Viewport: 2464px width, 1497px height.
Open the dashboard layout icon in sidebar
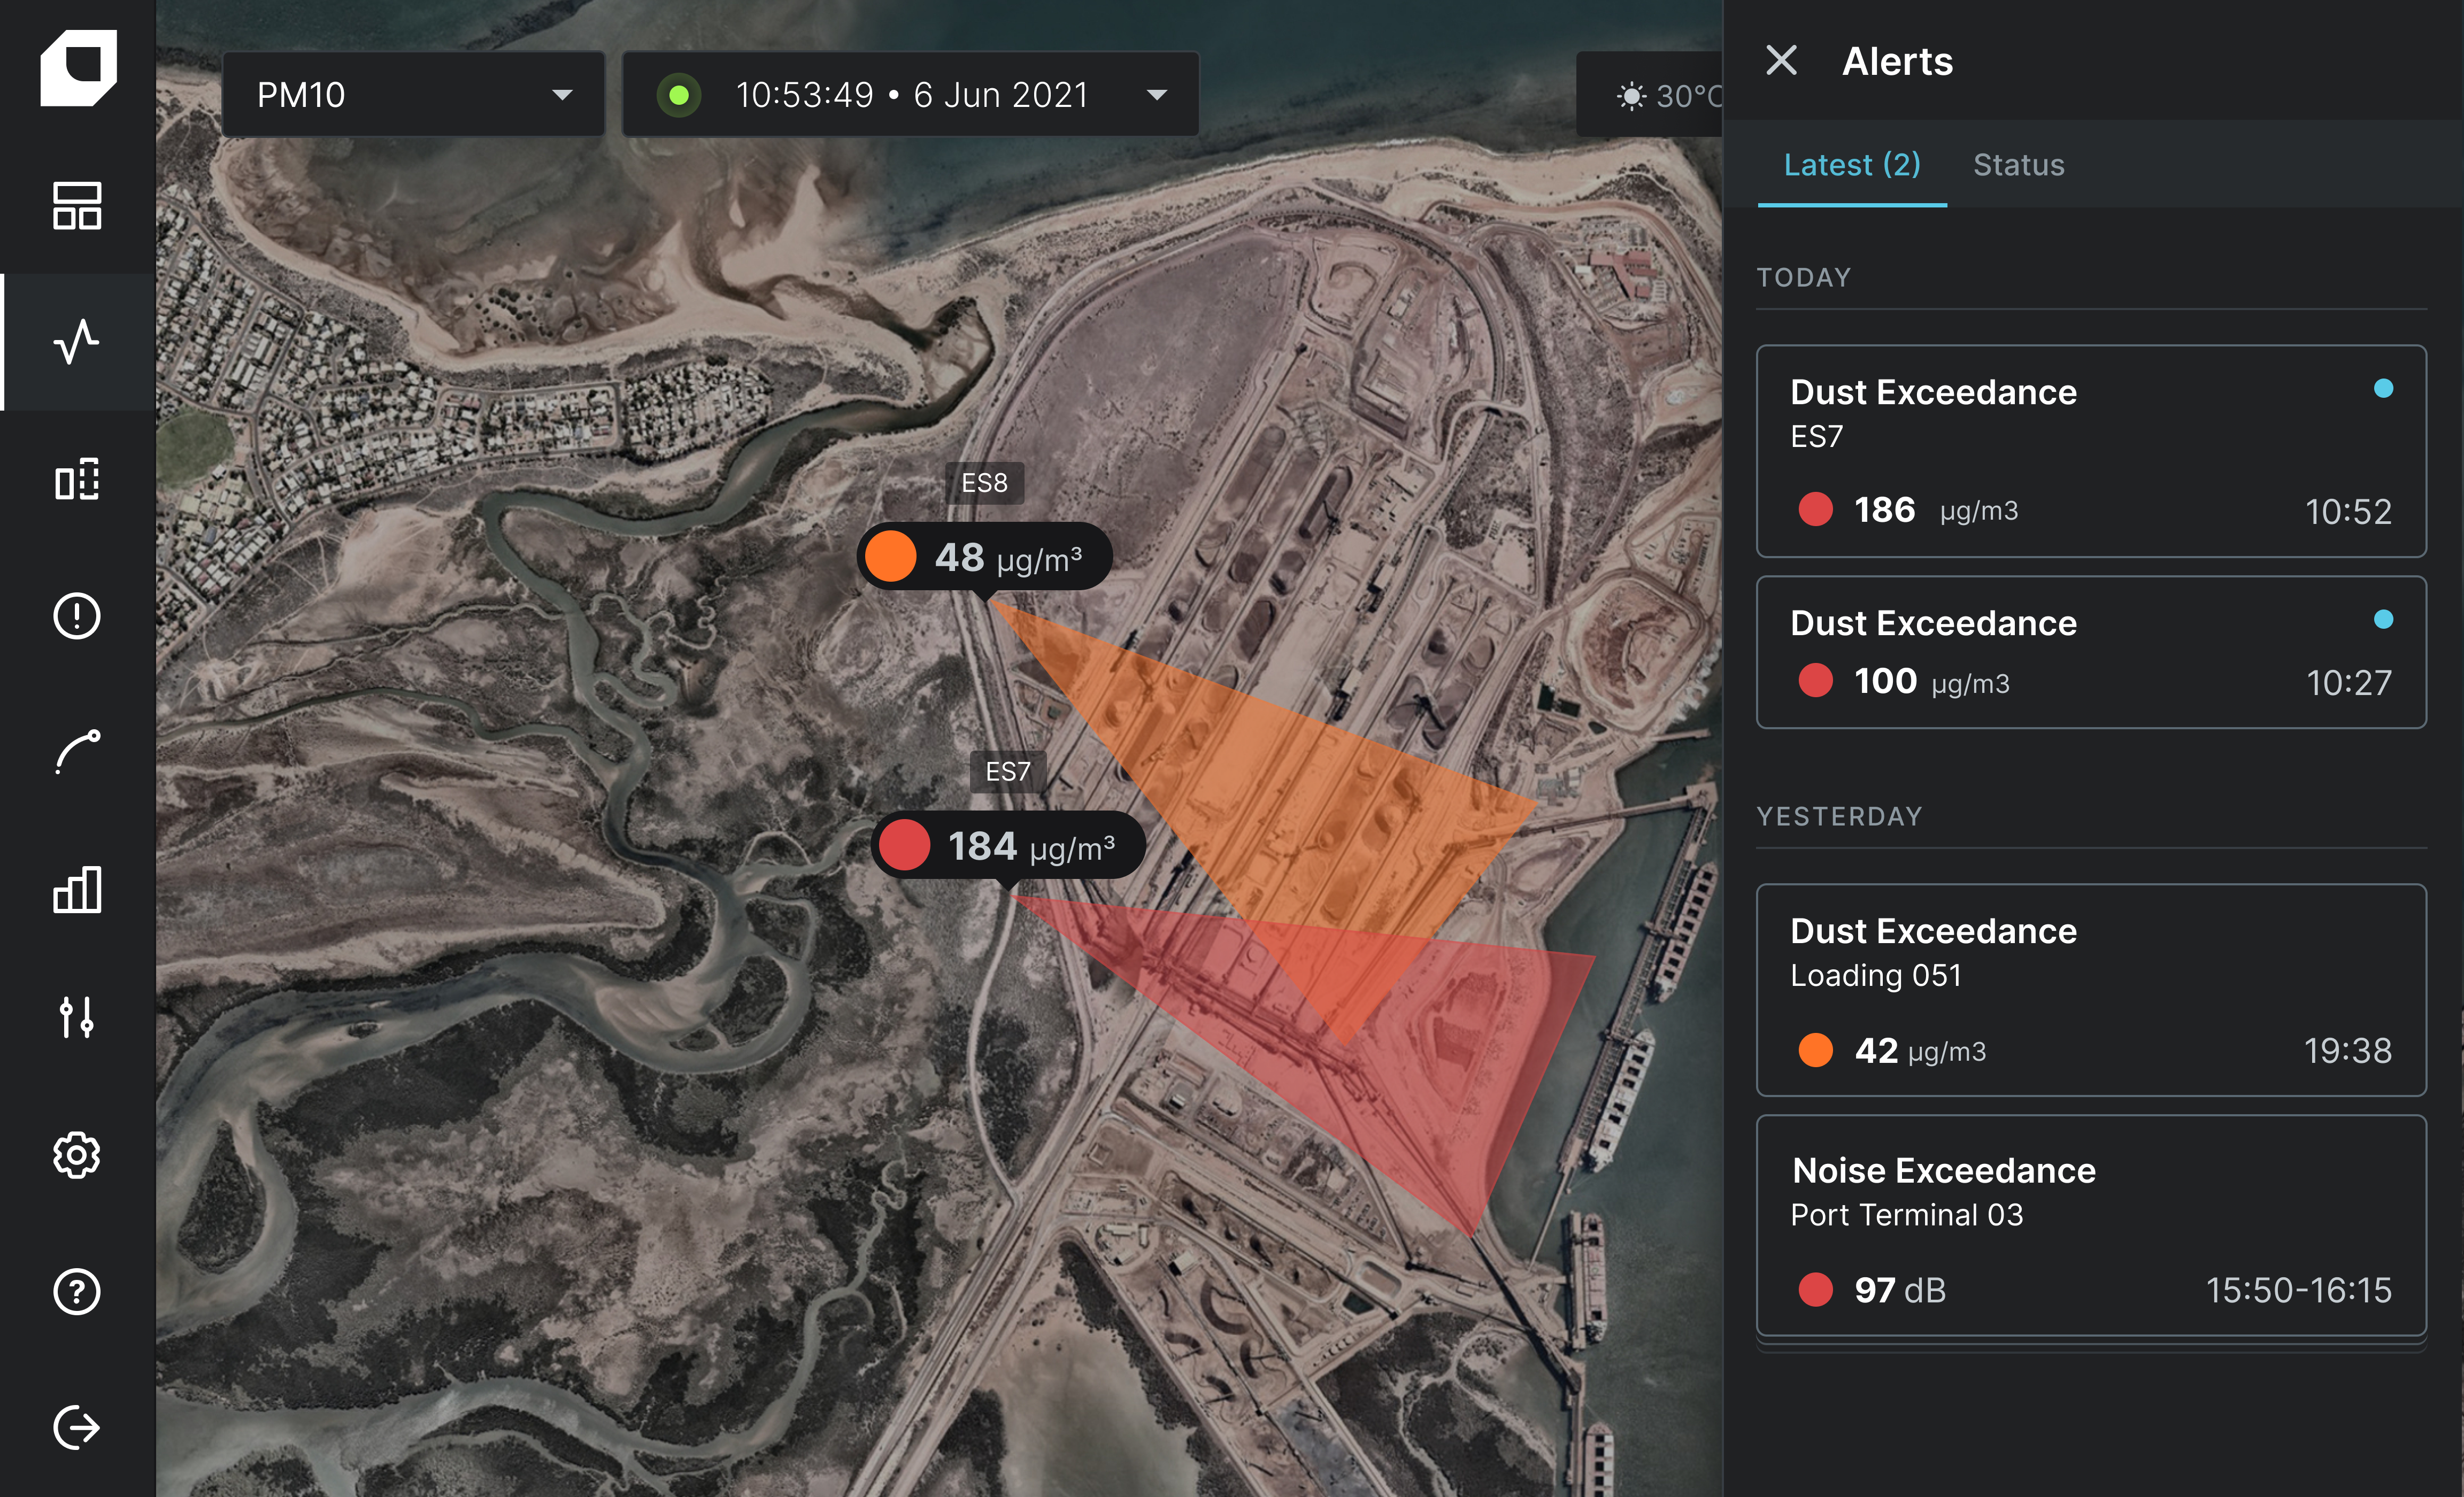(77, 206)
